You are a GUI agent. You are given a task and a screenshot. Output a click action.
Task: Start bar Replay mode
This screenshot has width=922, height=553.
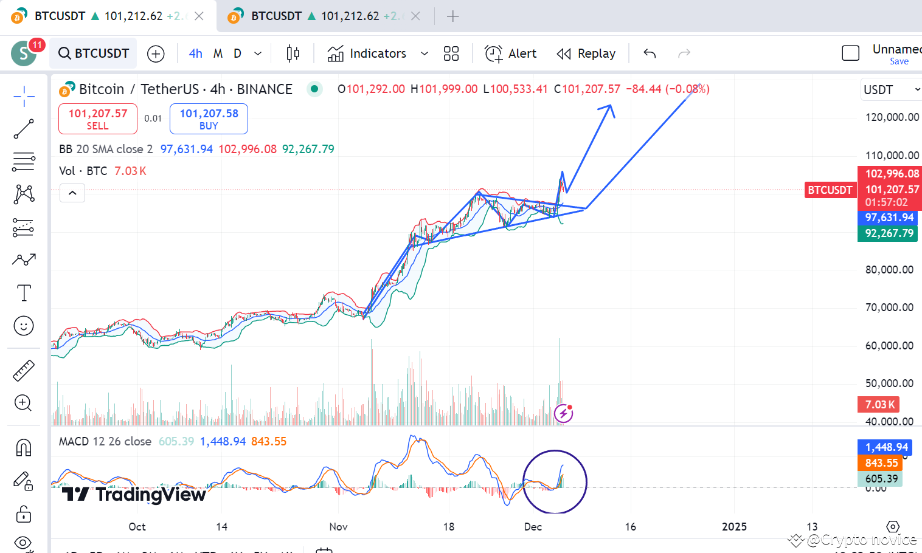pos(586,53)
